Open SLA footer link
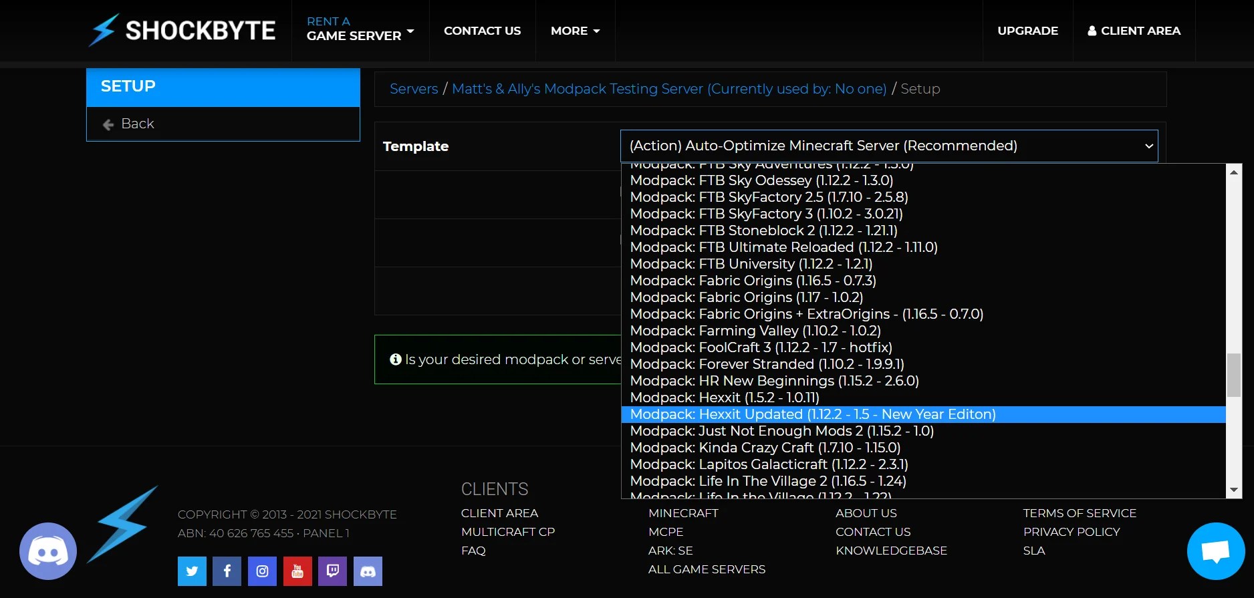 (x=1034, y=551)
